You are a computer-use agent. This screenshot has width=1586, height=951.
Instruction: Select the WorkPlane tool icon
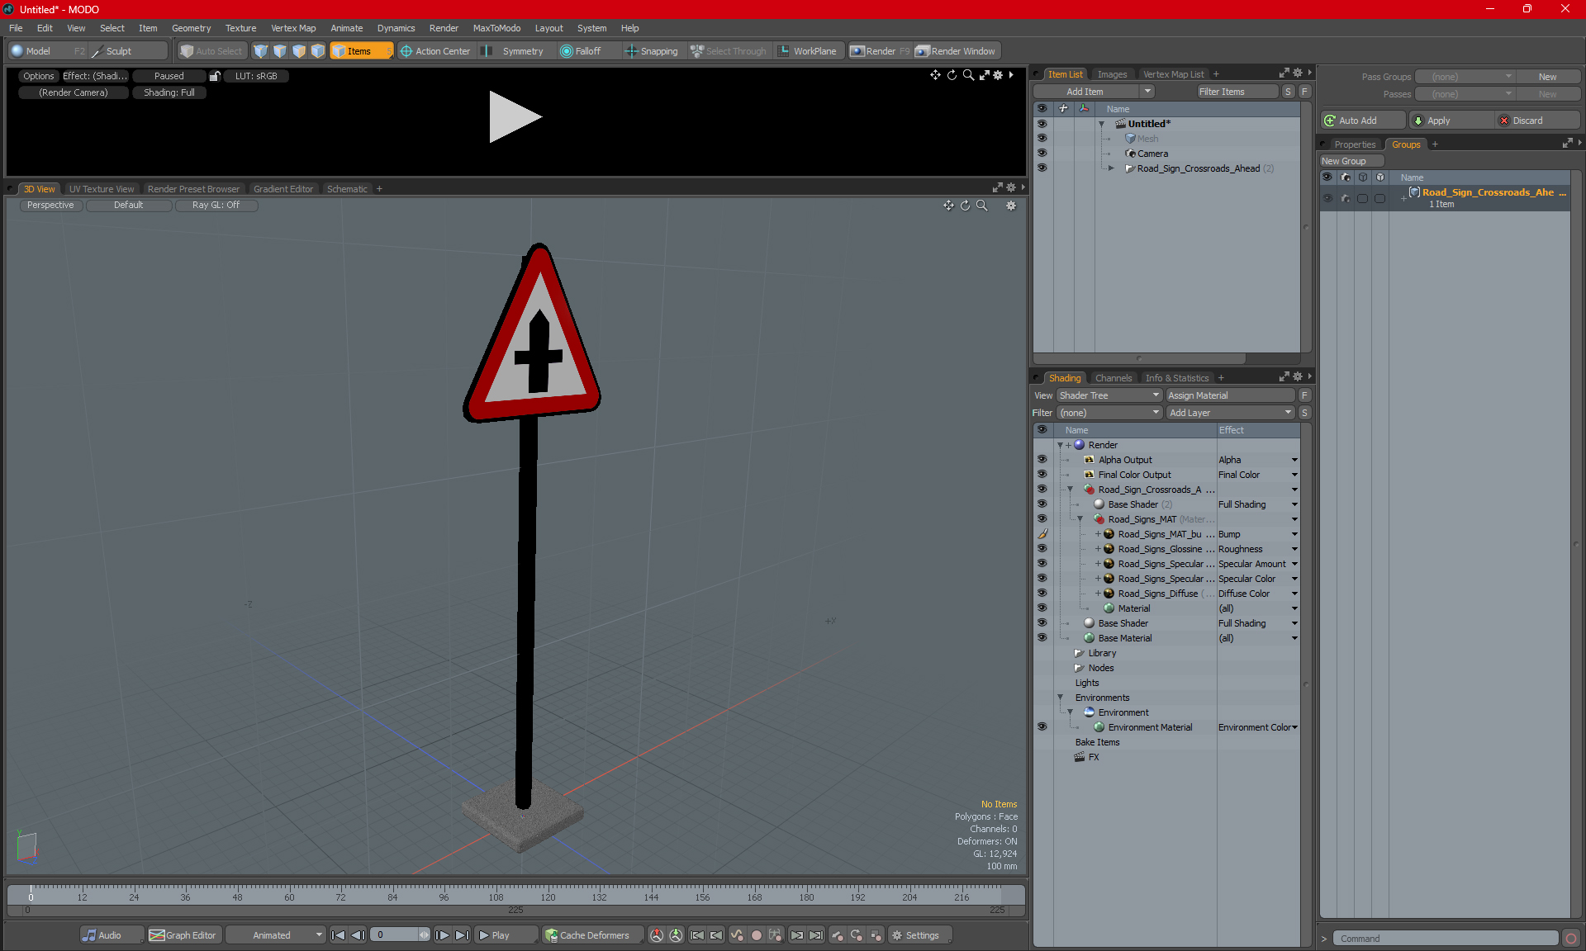point(783,51)
